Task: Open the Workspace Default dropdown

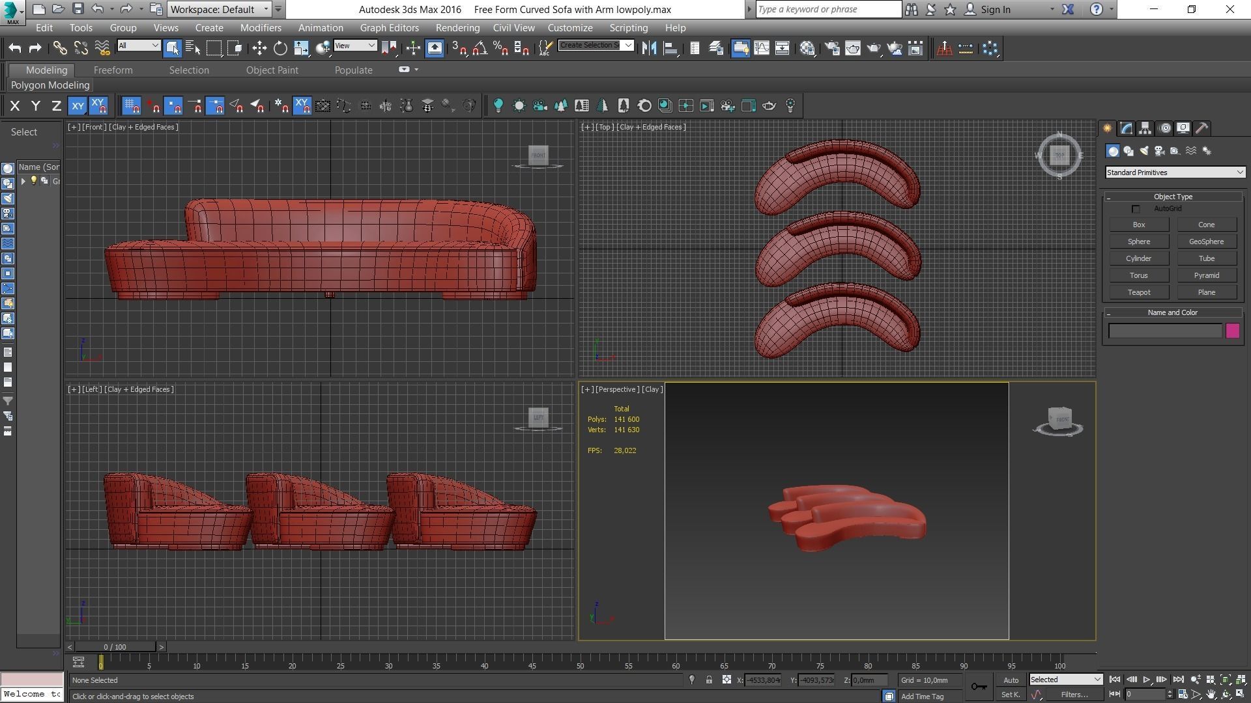Action: 219,9
